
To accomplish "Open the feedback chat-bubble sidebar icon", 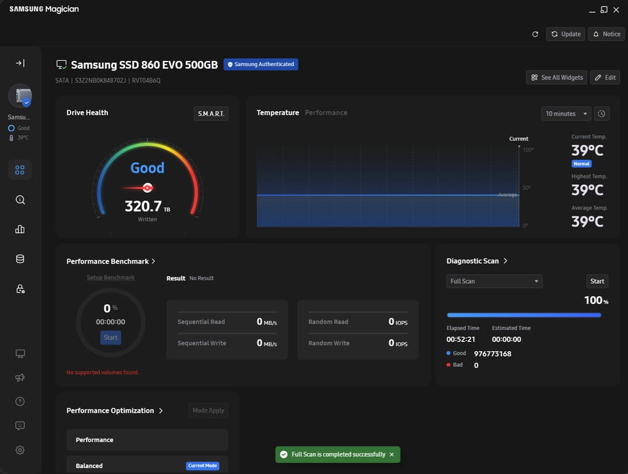I will (x=20, y=426).
